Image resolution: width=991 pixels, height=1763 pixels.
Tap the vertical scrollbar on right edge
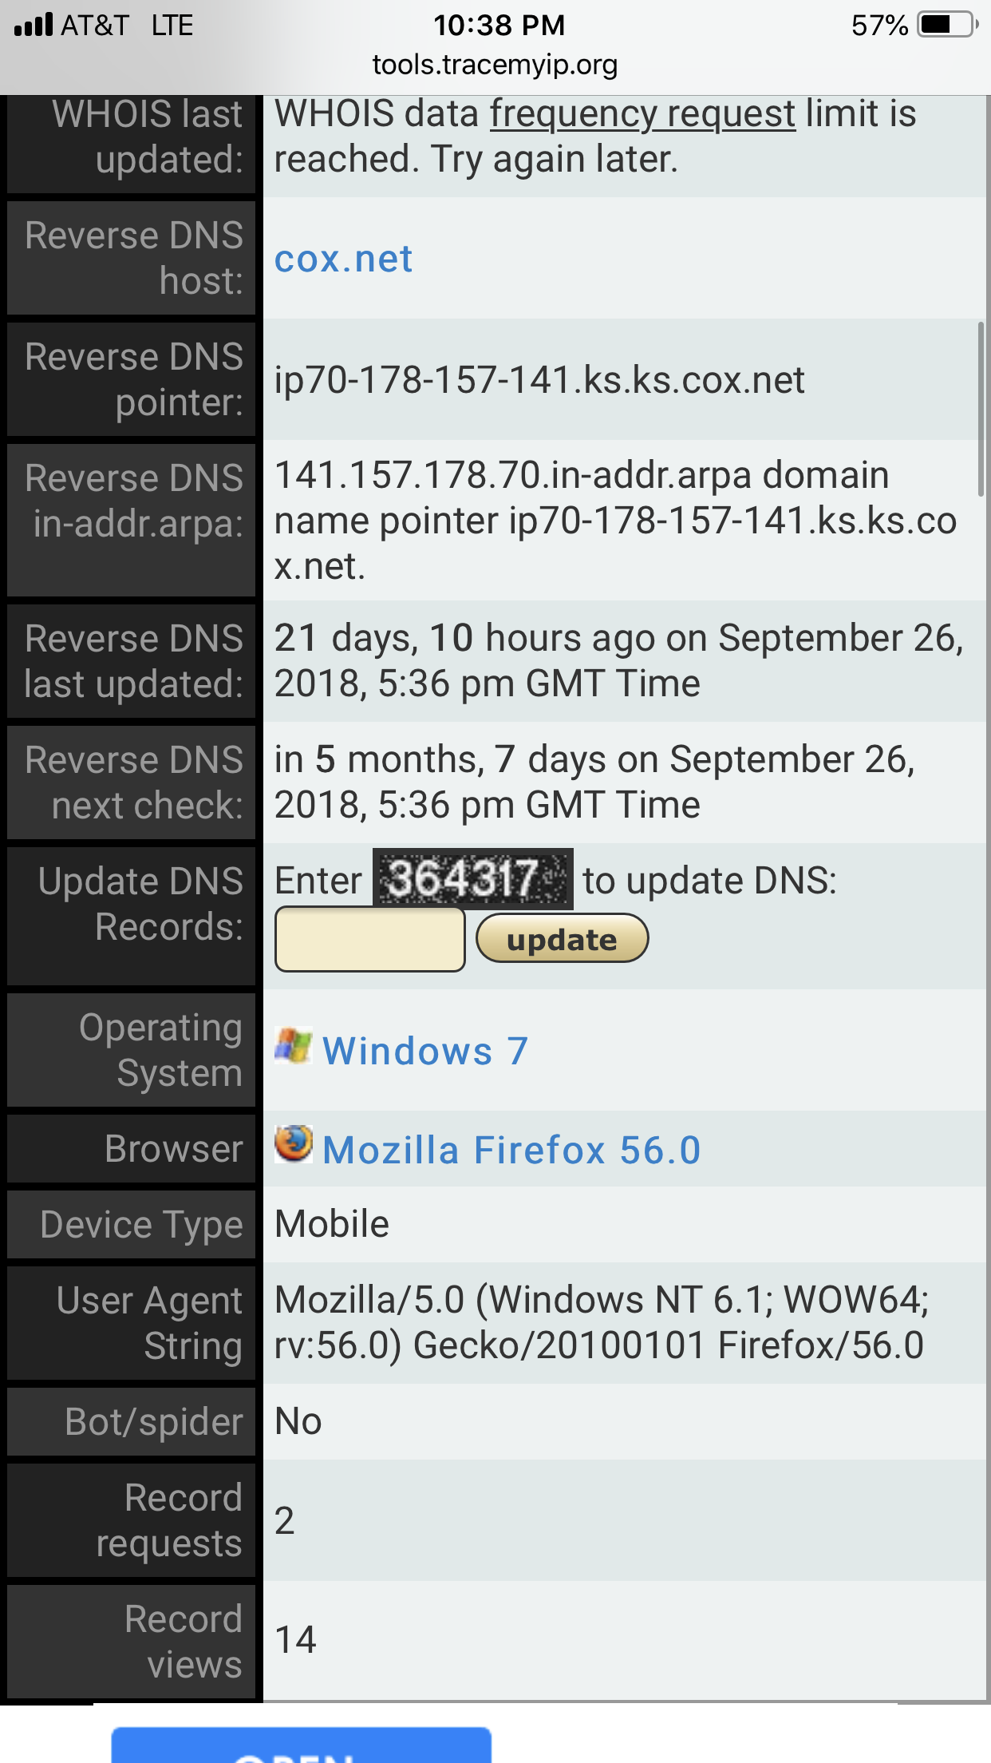pyautogui.click(x=981, y=409)
